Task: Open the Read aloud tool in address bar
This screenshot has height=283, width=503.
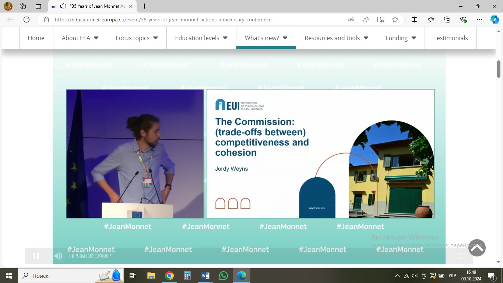Action: pyautogui.click(x=366, y=20)
